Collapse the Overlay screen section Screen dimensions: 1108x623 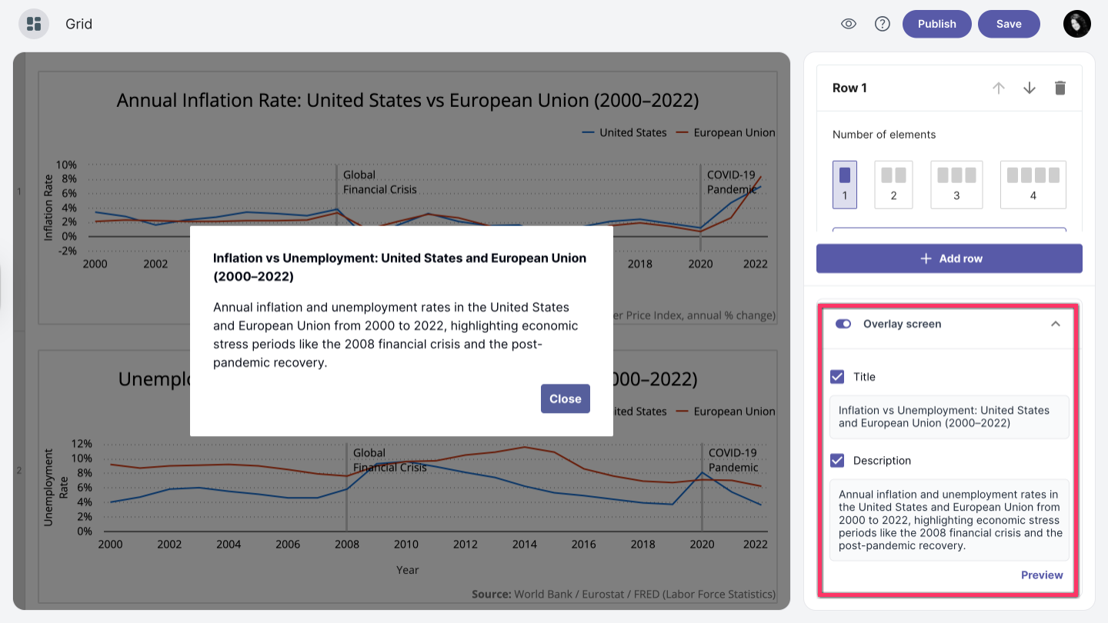1056,324
